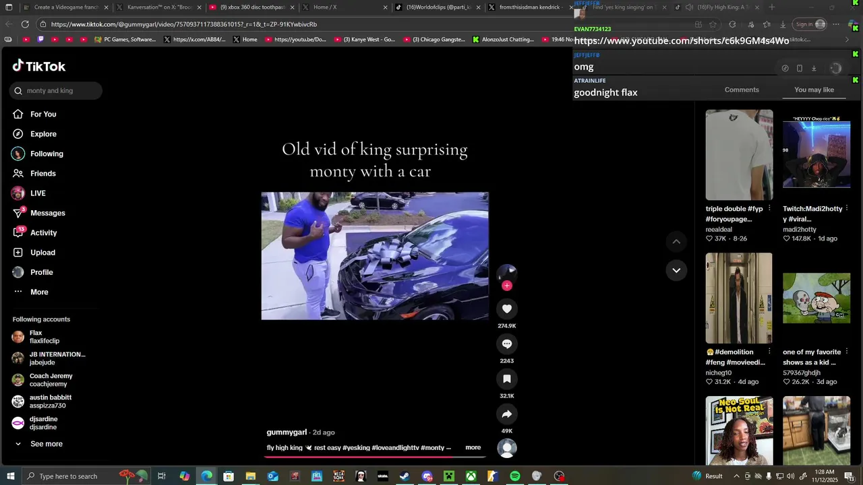Open Steam from the taskbar
The image size is (863, 485).
[405, 476]
